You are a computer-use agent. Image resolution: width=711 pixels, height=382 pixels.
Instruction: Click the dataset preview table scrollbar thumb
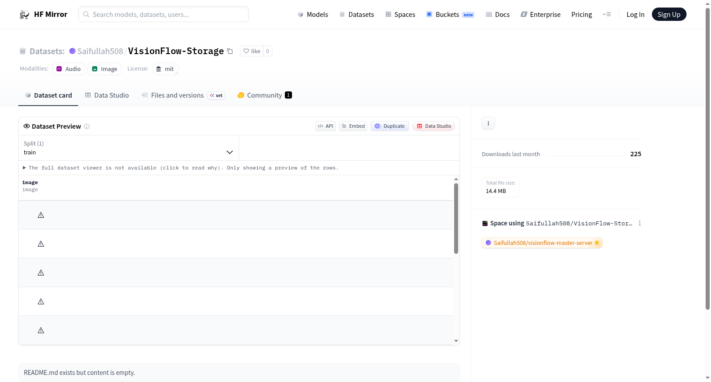pyautogui.click(x=456, y=218)
